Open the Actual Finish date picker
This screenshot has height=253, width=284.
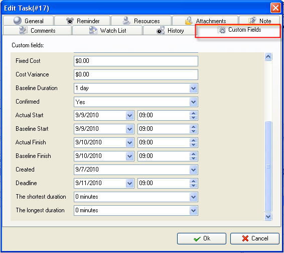(129, 142)
